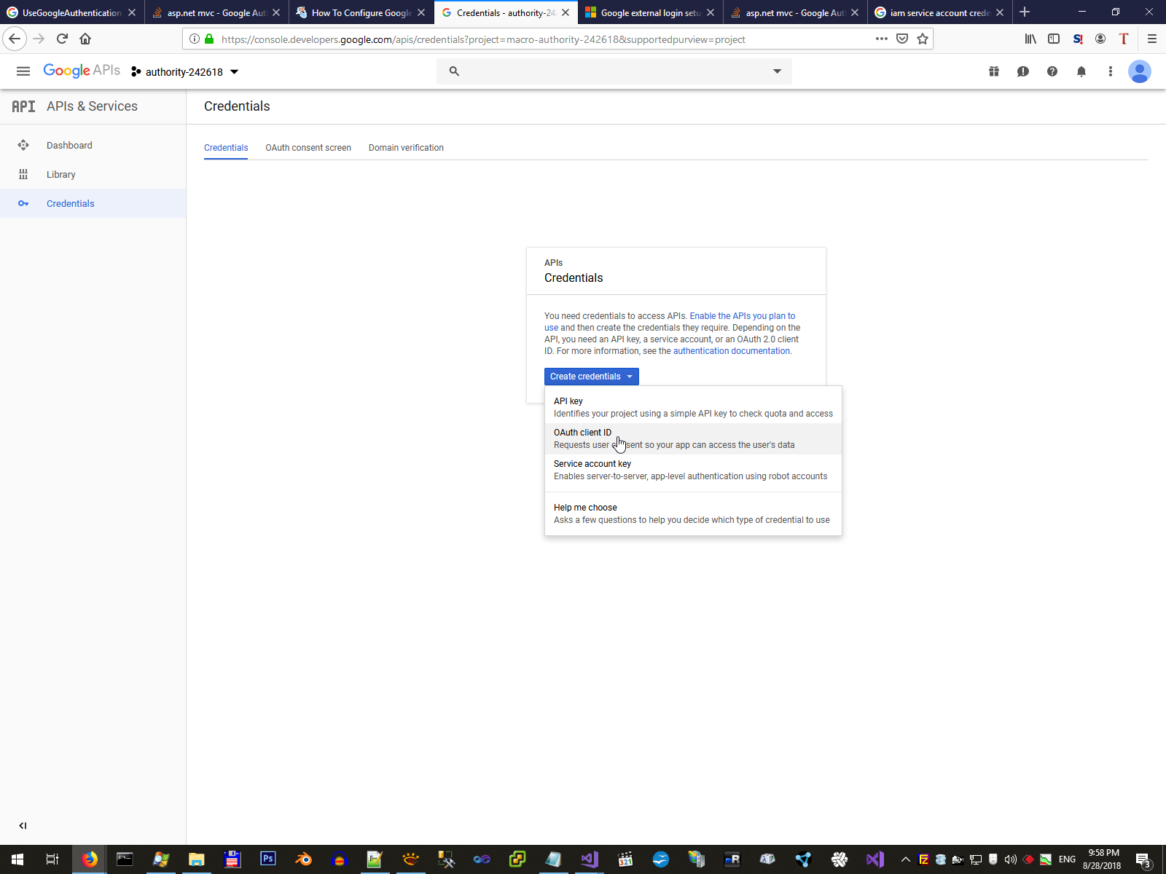Open Photoshop from the taskbar
1166x874 pixels.
268,859
